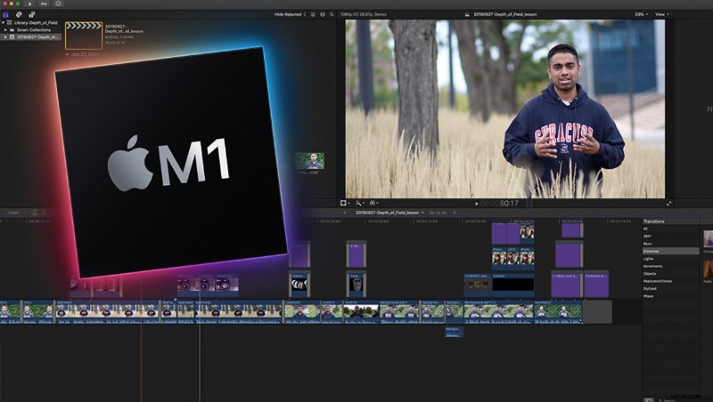Screen dimensions: 713x402
Task: Select the 'Adjust your a...' purple title clip
Action: click(x=566, y=285)
